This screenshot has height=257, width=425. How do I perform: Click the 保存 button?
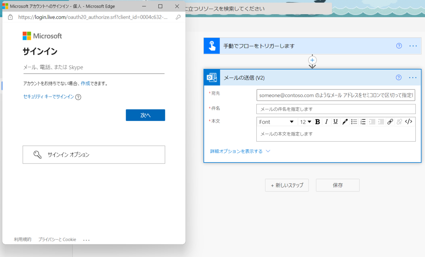(x=338, y=185)
